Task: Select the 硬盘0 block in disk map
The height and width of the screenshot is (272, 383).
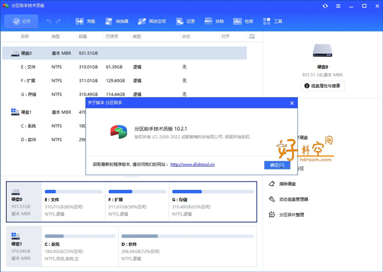Action: (x=24, y=202)
